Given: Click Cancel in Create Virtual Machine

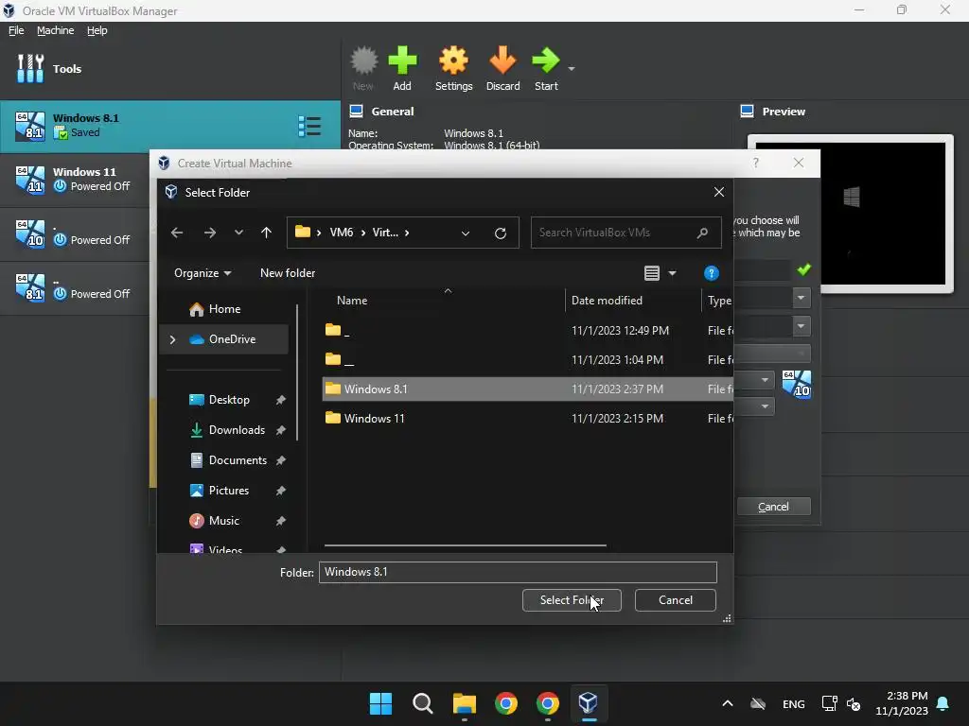Looking at the screenshot, I should pyautogui.click(x=773, y=507).
